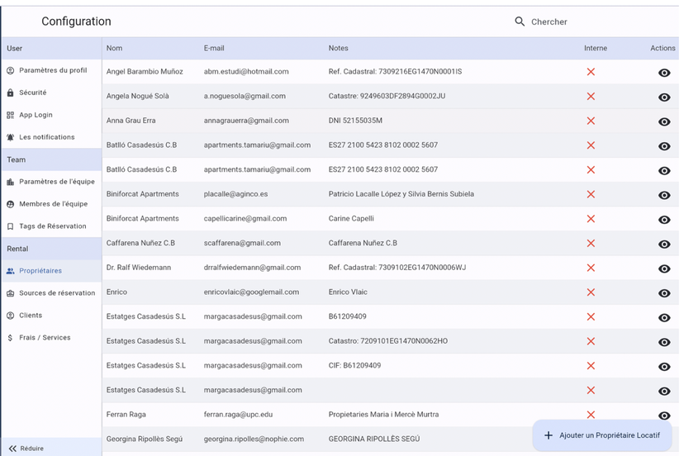This screenshot has height=456, width=684.
Task: Click Georgina Ripollès Segú name
Action: point(145,439)
